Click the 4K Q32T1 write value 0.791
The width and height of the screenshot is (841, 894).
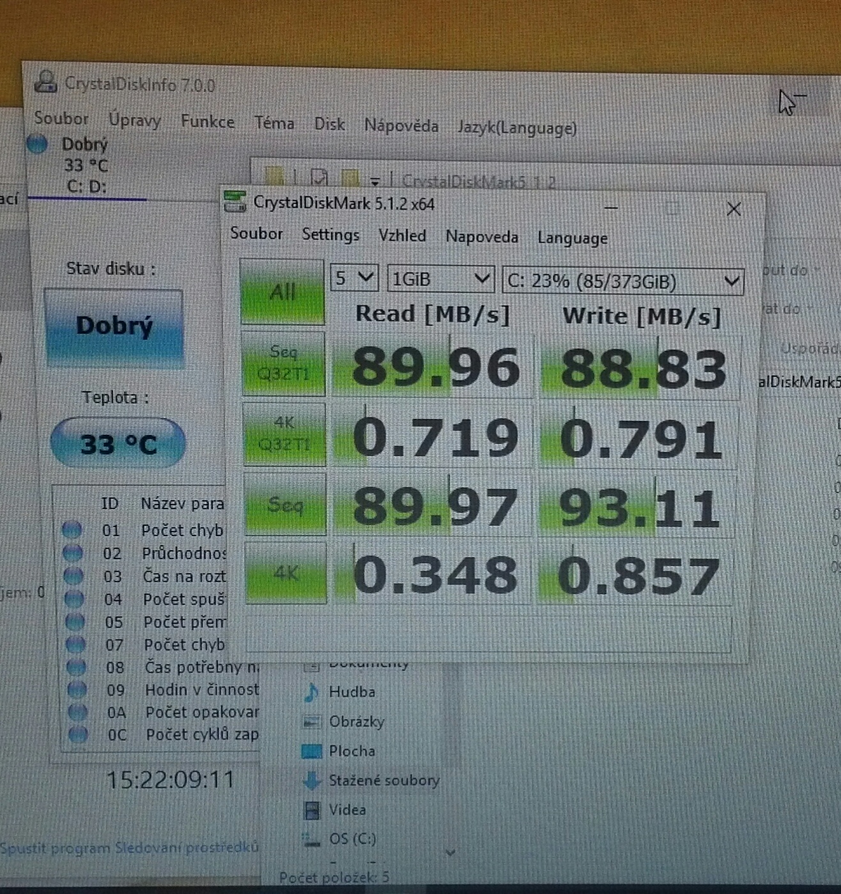click(640, 439)
